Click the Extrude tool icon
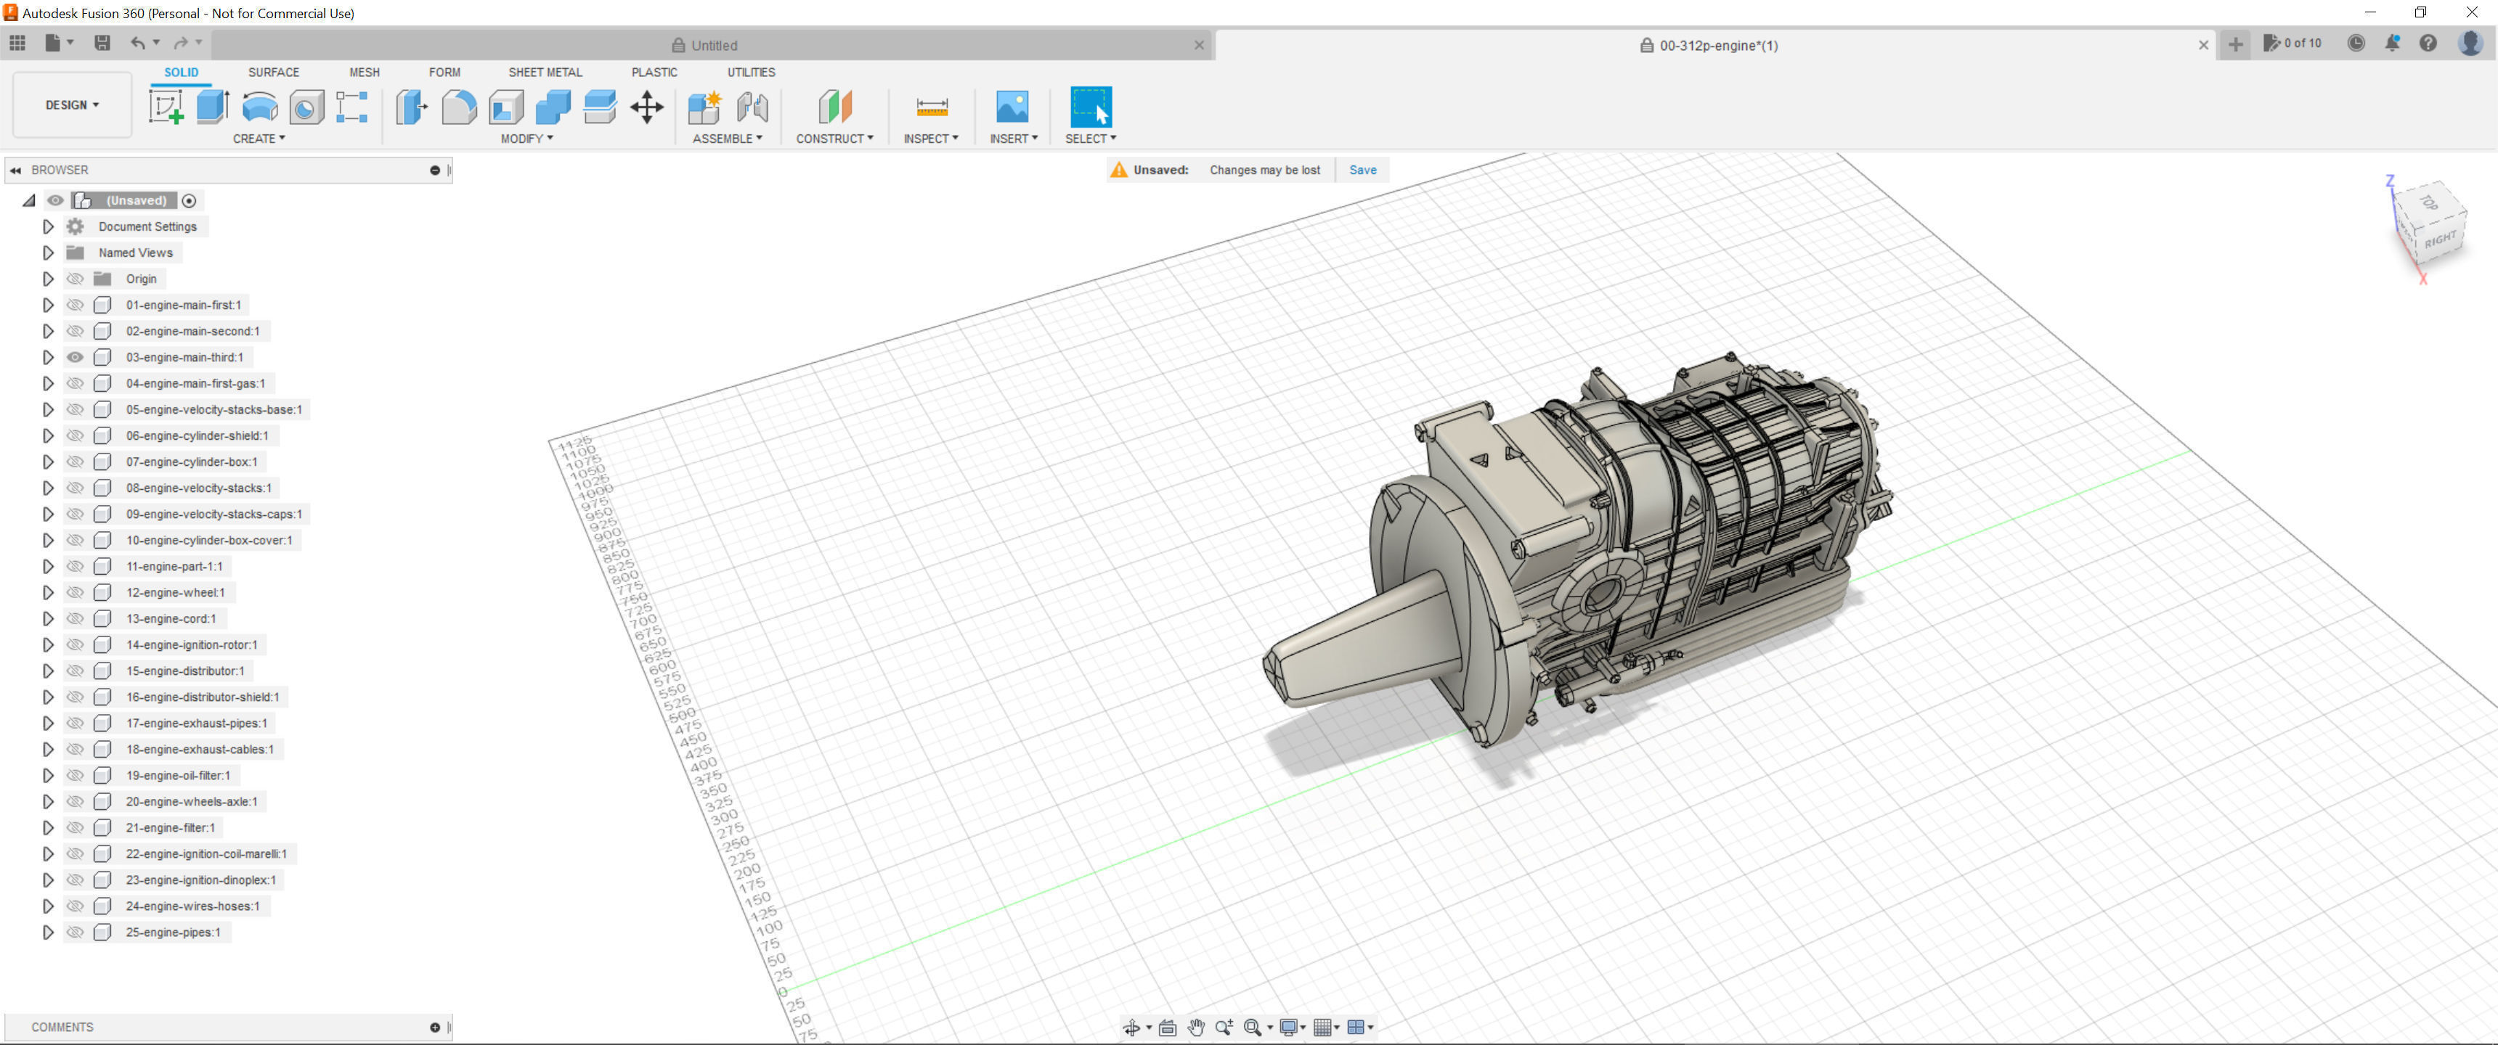The image size is (2498, 1045). click(212, 107)
